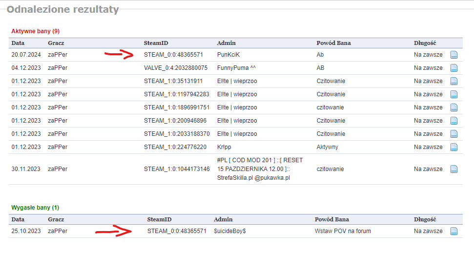Screen dimensions: 474x257
Task: Open details icon for the 30.11.2023 ban
Action: click(454, 169)
